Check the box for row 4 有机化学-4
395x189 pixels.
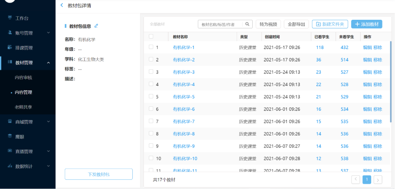151,84
